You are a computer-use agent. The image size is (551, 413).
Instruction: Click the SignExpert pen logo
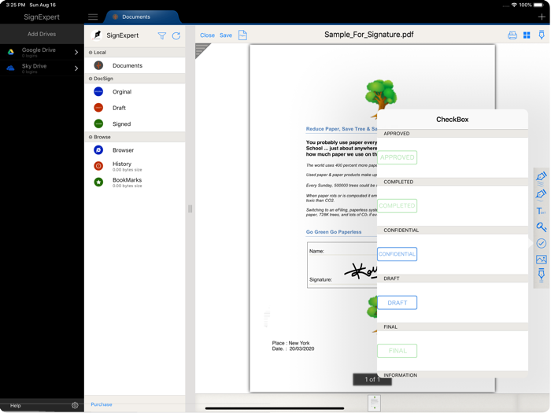click(96, 35)
